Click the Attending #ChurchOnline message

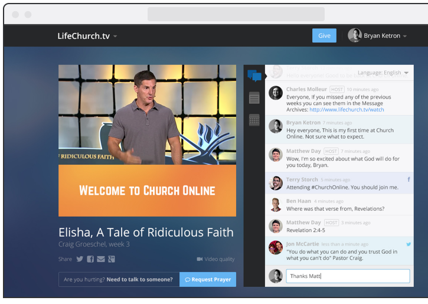click(342, 188)
